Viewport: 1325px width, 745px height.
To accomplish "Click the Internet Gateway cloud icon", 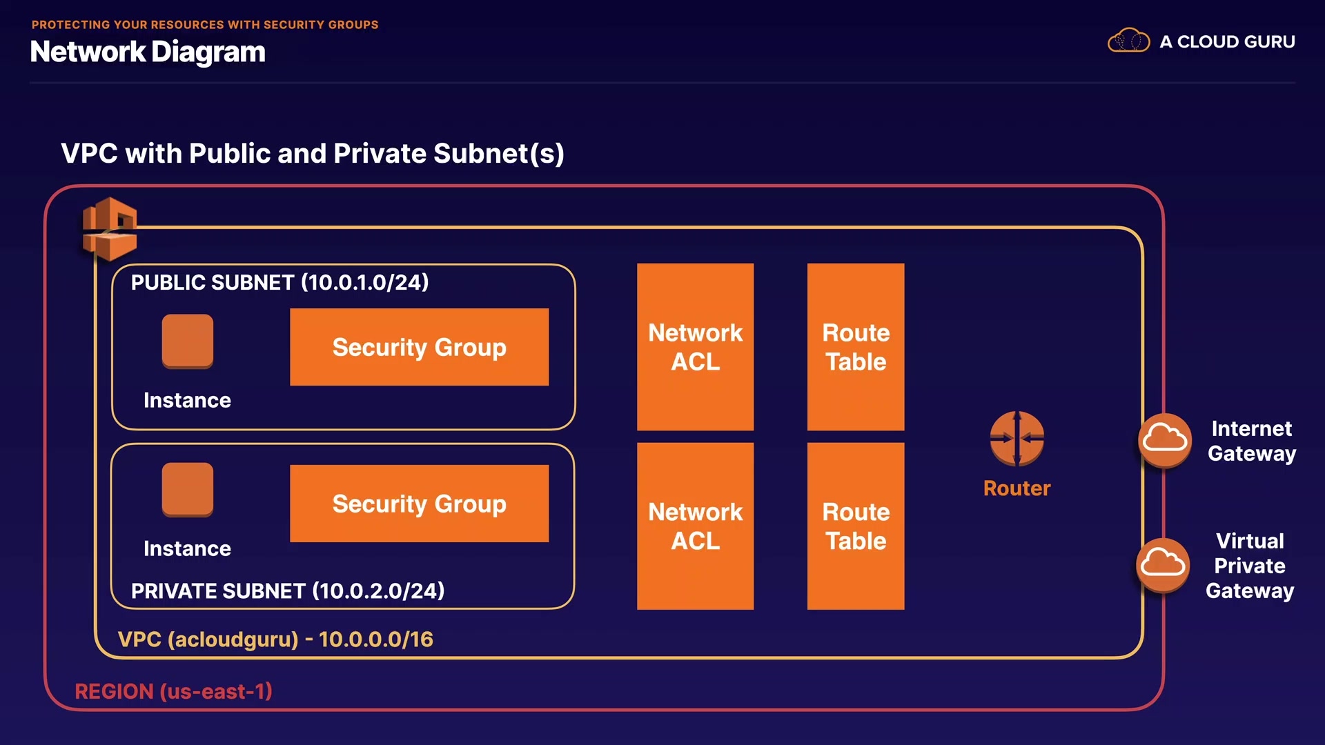I will pos(1165,439).
